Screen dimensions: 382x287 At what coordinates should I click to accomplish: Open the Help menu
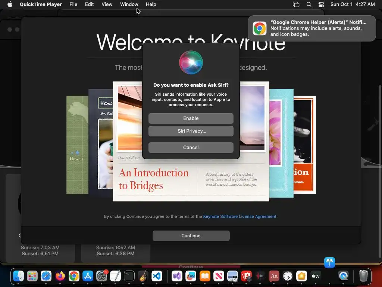pos(151,4)
